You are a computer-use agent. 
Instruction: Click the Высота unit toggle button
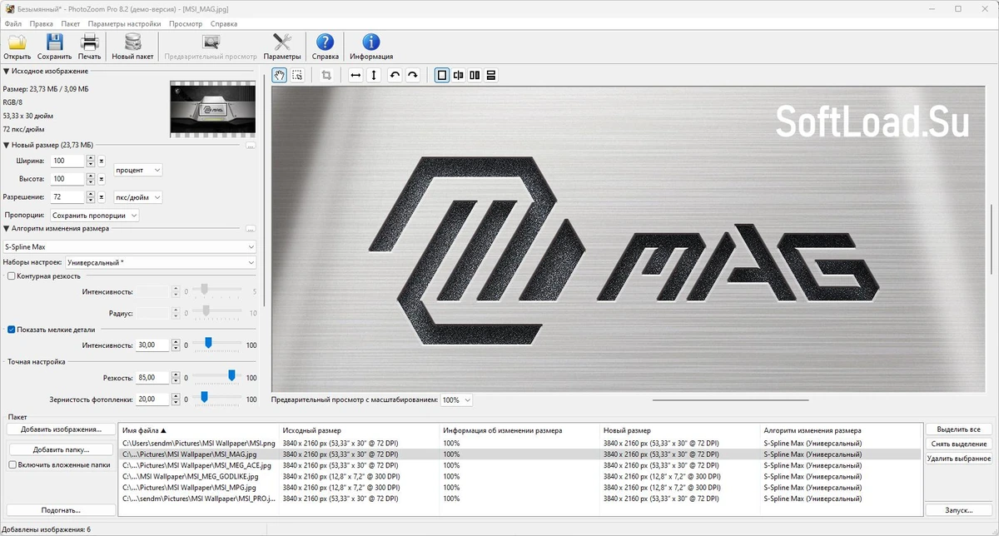[x=102, y=179]
